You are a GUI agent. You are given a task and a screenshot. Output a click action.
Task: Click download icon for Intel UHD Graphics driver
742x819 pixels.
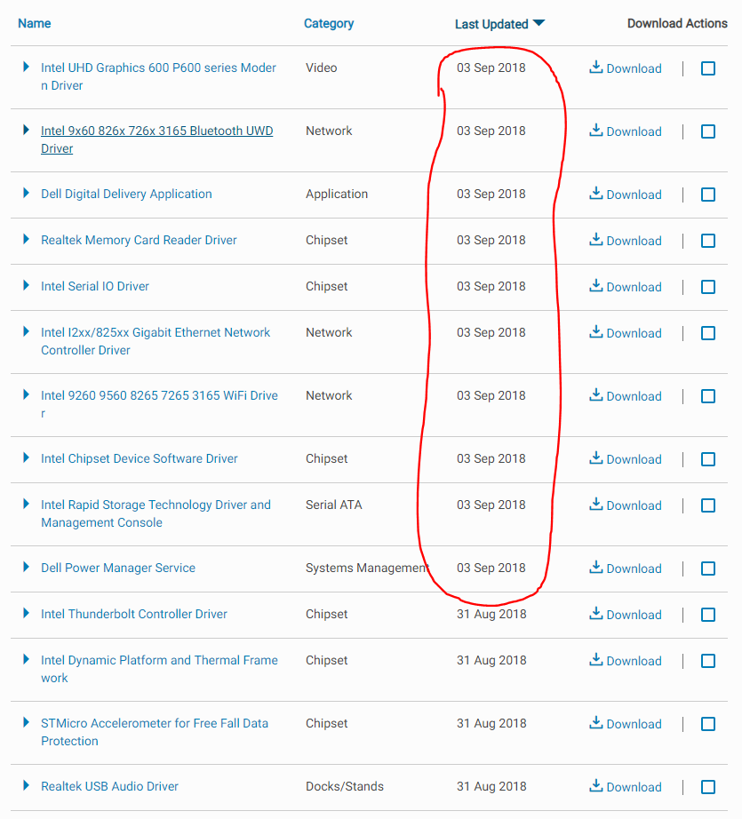coord(596,68)
